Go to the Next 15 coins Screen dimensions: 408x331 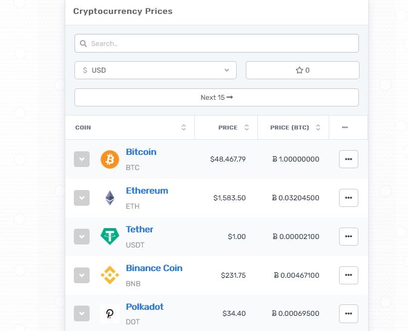coord(217,97)
